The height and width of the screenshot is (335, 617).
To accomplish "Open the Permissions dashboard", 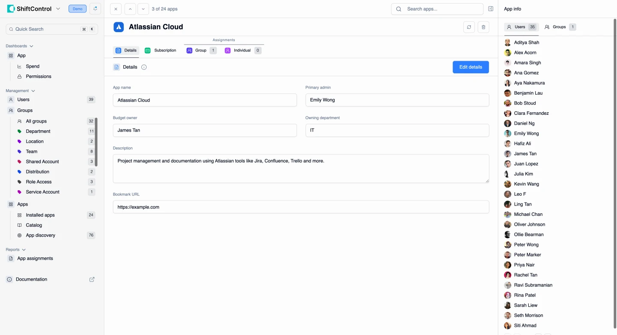I will 39,76.
